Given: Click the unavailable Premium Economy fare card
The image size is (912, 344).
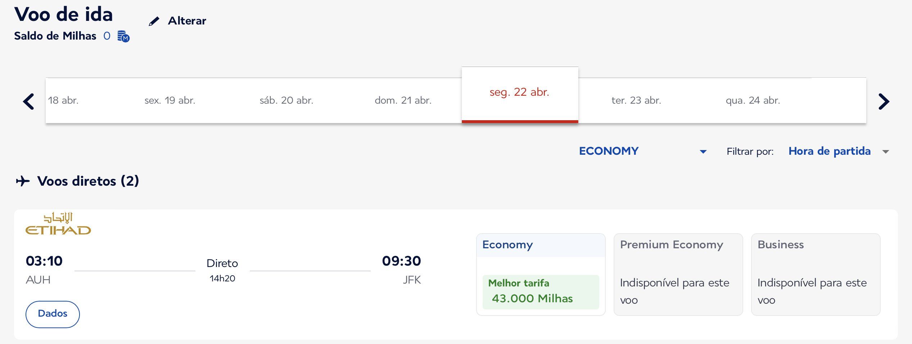Looking at the screenshot, I should click(678, 275).
